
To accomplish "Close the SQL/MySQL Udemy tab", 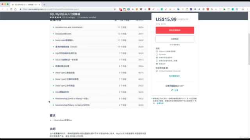I will (39, 5).
